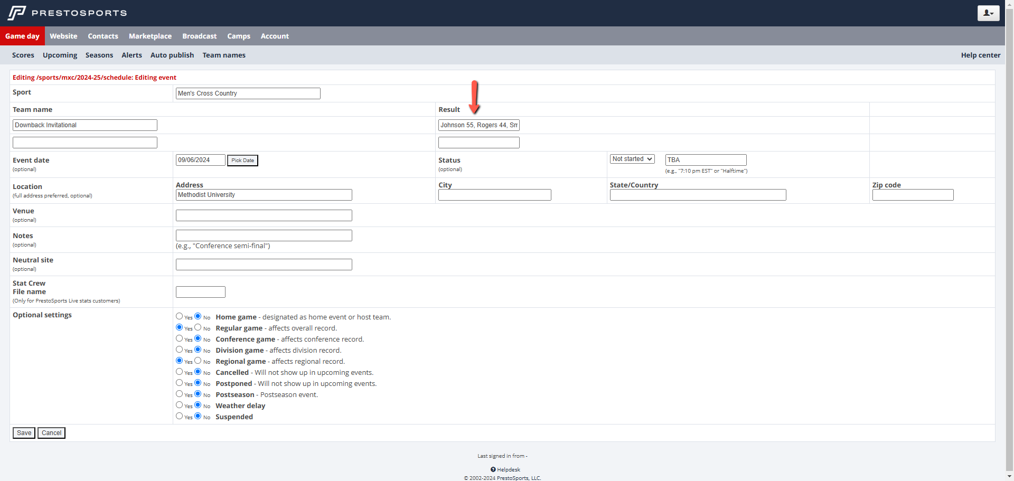Click the Downback Invitational team name field
The image size is (1014, 481).
click(85, 125)
